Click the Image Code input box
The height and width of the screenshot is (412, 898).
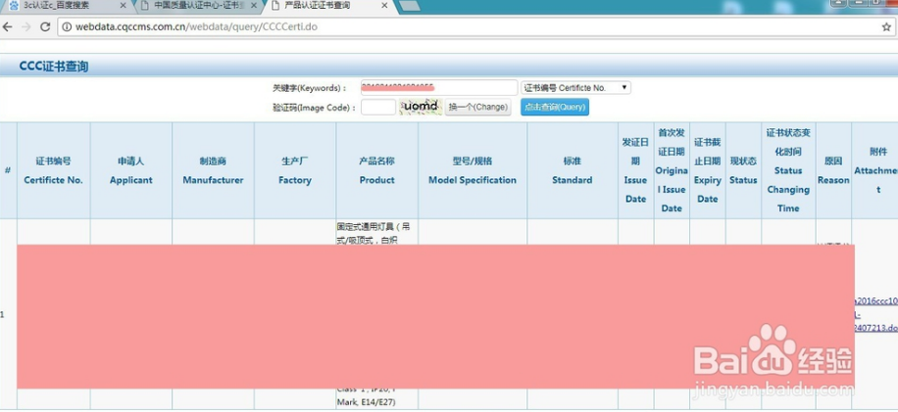click(377, 108)
